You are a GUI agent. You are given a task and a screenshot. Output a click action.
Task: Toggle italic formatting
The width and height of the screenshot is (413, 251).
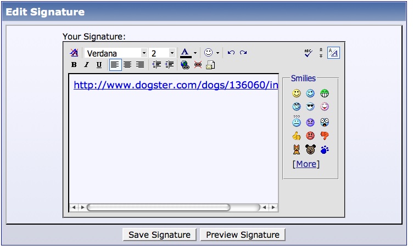86,65
